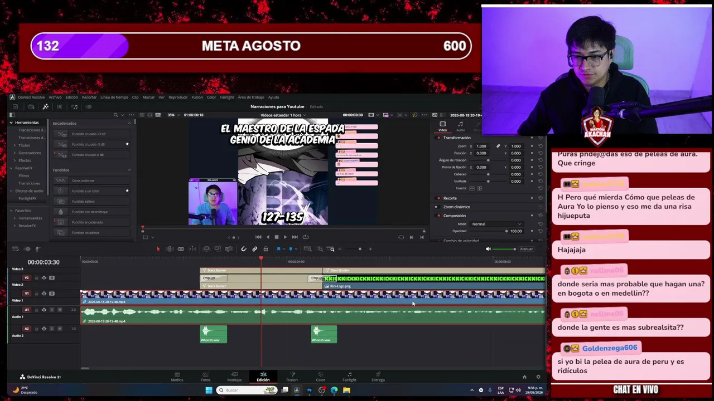Add a keyframe for Opacidad
The image size is (714, 401).
pyautogui.click(x=532, y=231)
